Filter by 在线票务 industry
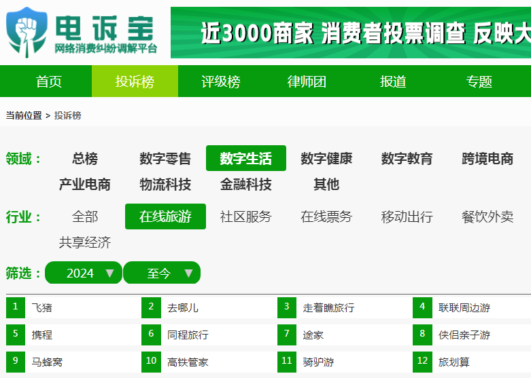 (326, 216)
